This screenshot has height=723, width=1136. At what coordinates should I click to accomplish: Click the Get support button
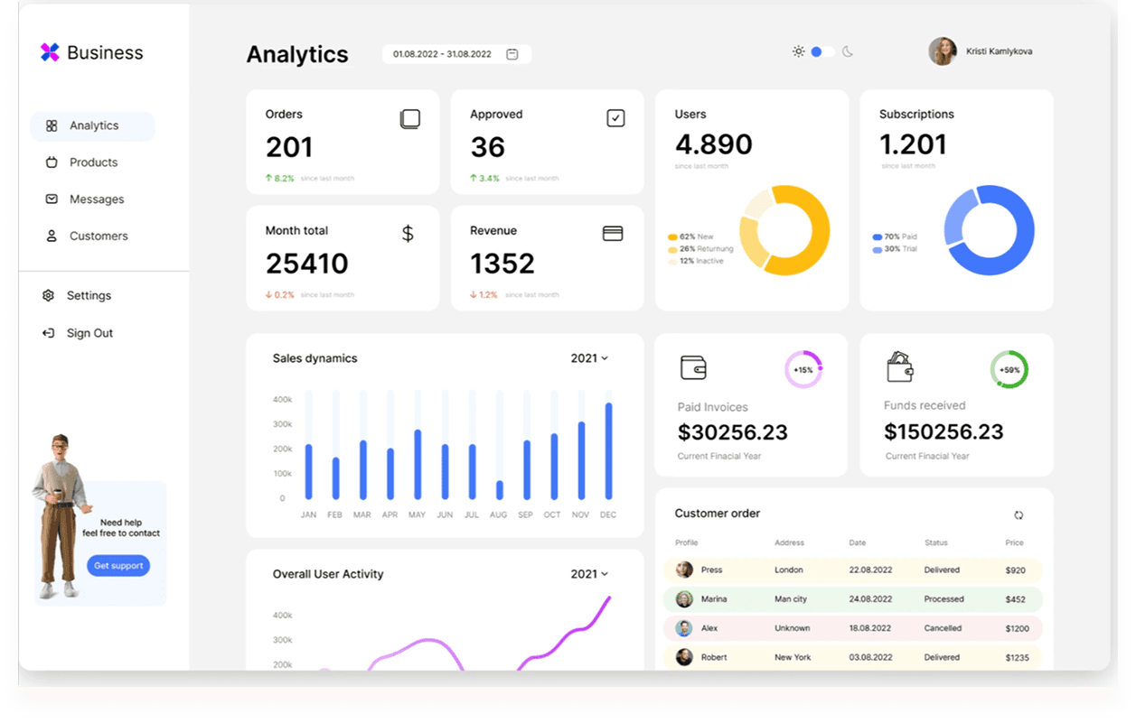[x=118, y=565]
